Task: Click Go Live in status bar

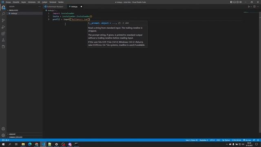Action: (x=247, y=140)
